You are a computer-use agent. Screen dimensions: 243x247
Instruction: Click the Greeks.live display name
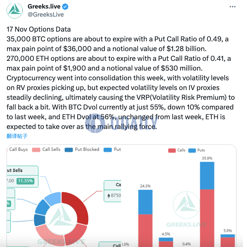pyautogui.click(x=44, y=6)
